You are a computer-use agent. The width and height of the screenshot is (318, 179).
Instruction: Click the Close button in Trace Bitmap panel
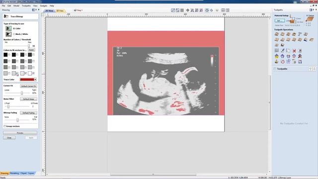pos(9,138)
